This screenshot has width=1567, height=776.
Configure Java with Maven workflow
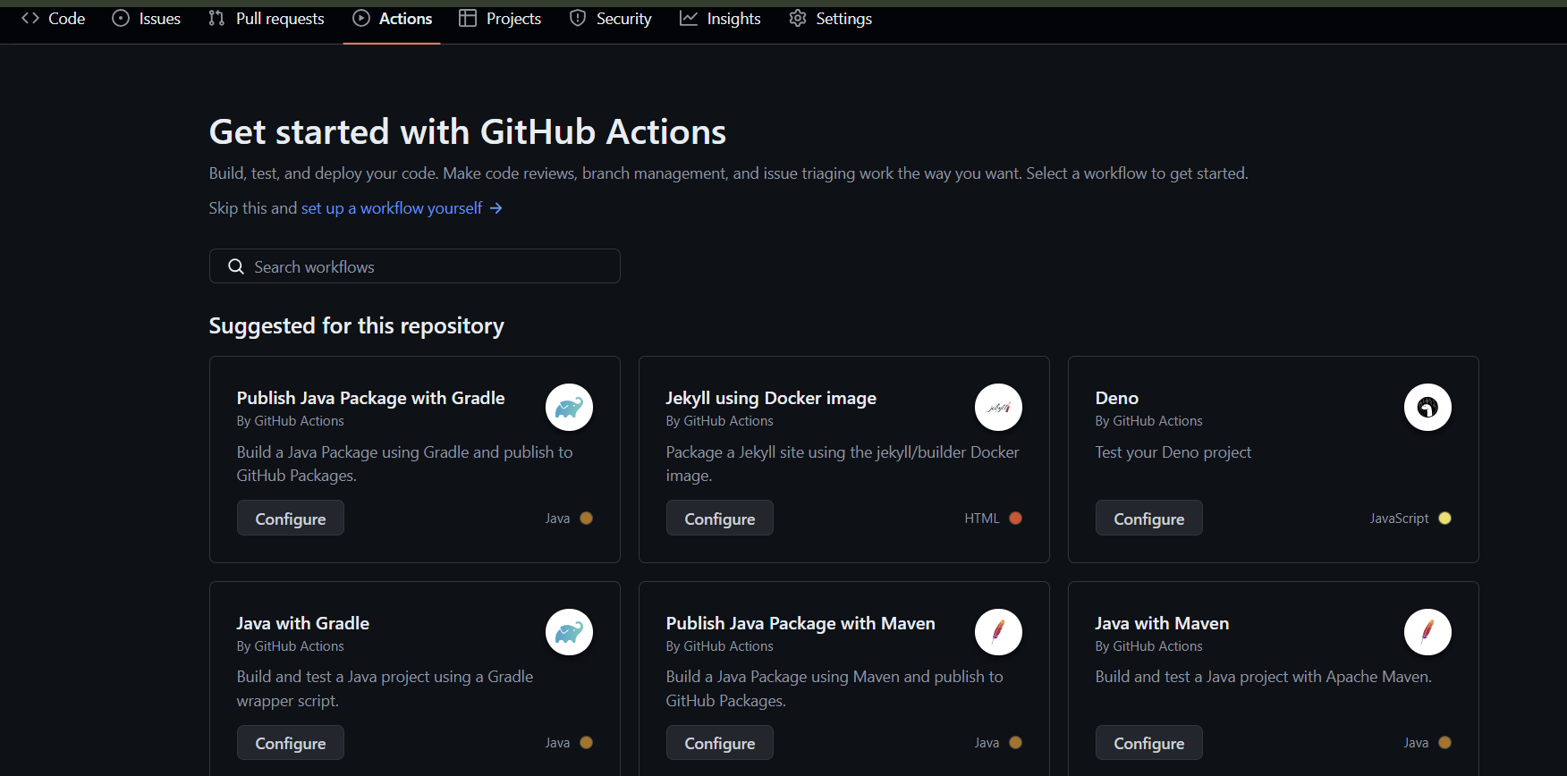tap(1149, 743)
